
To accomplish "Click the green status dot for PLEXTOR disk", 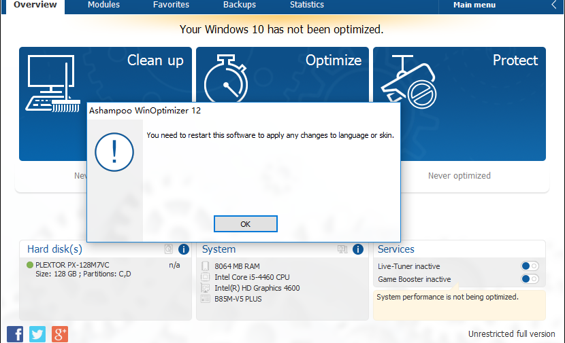I will 30,265.
